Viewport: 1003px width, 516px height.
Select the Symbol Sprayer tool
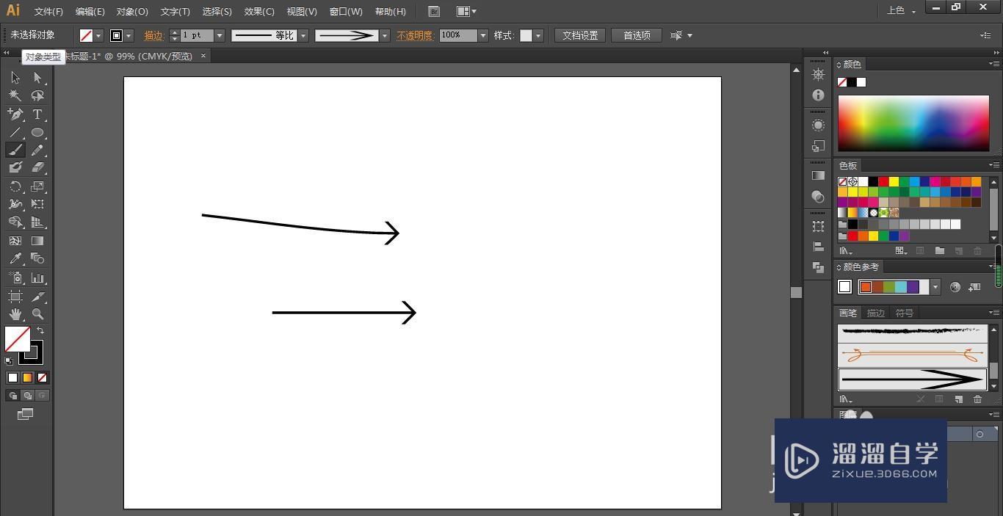coord(15,278)
